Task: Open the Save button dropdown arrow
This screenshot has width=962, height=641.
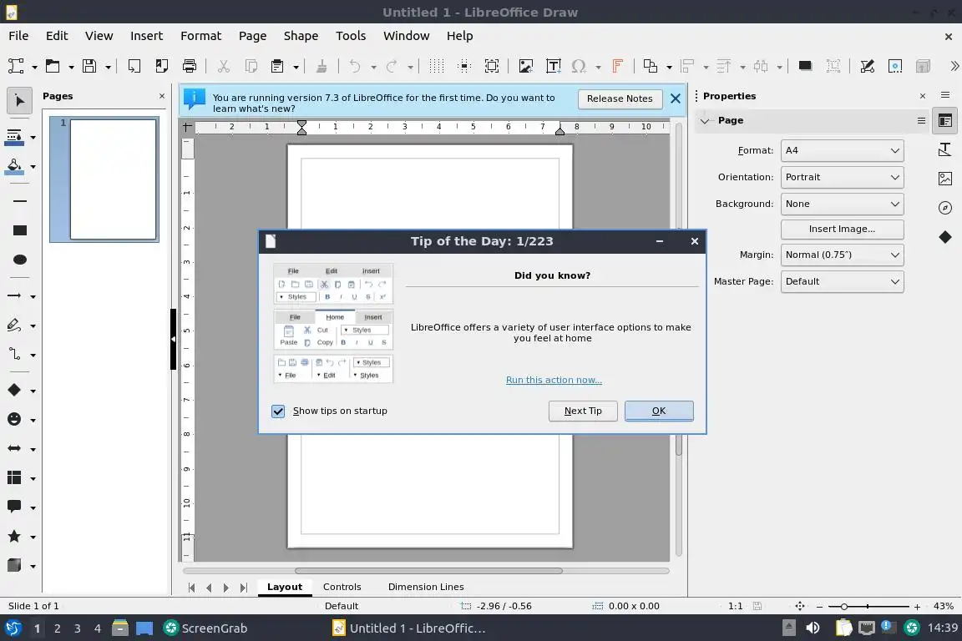Action: coord(108,66)
